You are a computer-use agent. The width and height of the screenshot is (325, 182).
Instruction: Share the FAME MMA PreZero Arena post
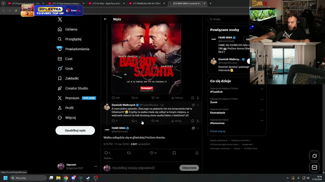pos(197,153)
